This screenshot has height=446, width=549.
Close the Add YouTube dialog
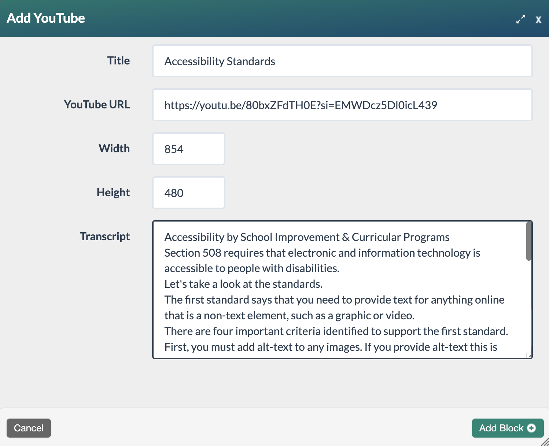pos(538,20)
